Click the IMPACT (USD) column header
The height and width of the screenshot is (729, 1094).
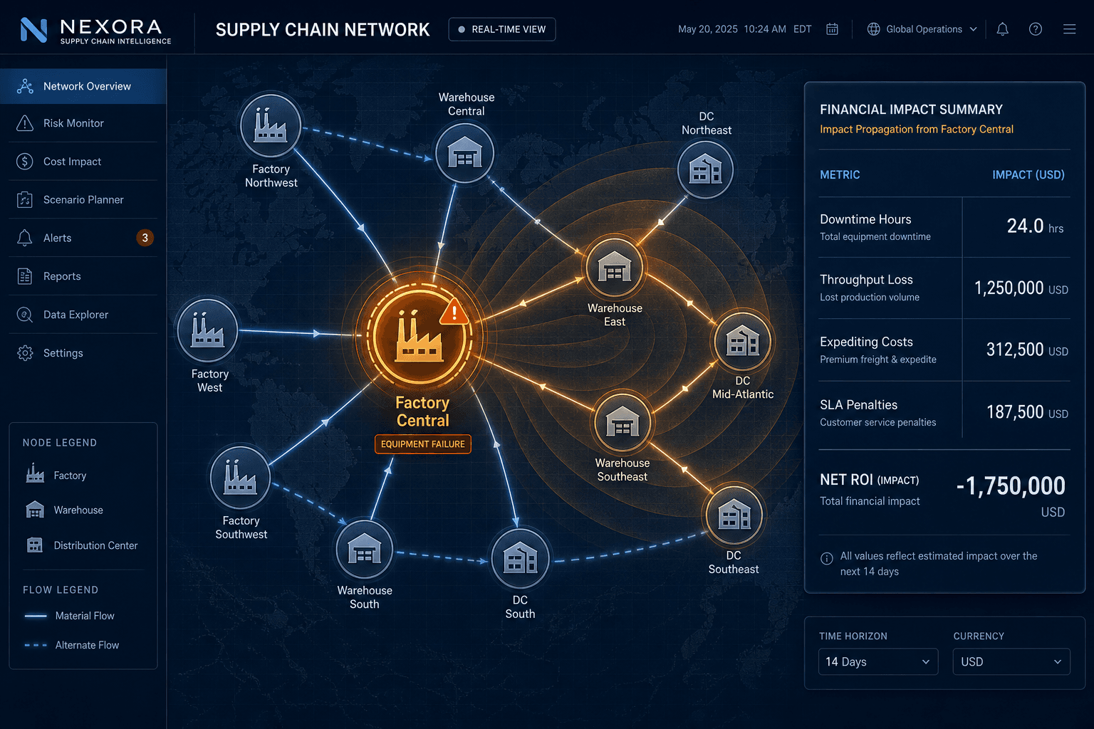[x=1028, y=175]
